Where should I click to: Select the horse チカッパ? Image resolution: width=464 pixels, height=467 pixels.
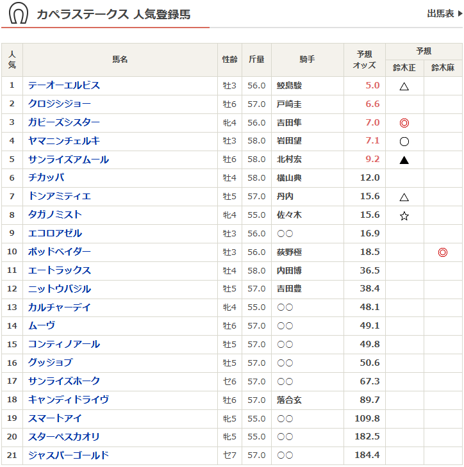point(46,177)
